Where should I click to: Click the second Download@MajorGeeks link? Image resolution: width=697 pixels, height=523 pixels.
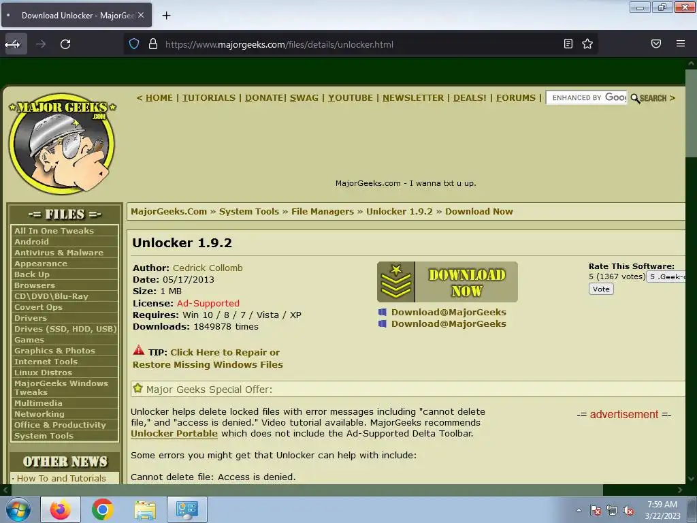pyautogui.click(x=449, y=323)
